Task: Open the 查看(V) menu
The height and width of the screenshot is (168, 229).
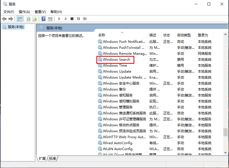Action: tap(40, 12)
